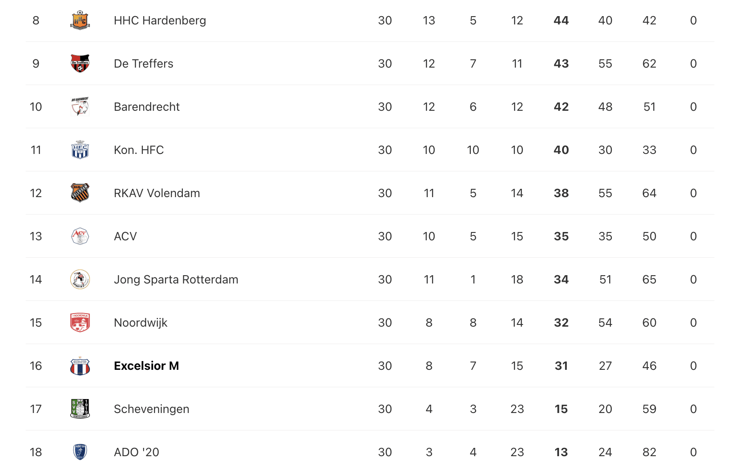
Task: Click Kon. HFC's 40 points value
Action: [x=561, y=150]
